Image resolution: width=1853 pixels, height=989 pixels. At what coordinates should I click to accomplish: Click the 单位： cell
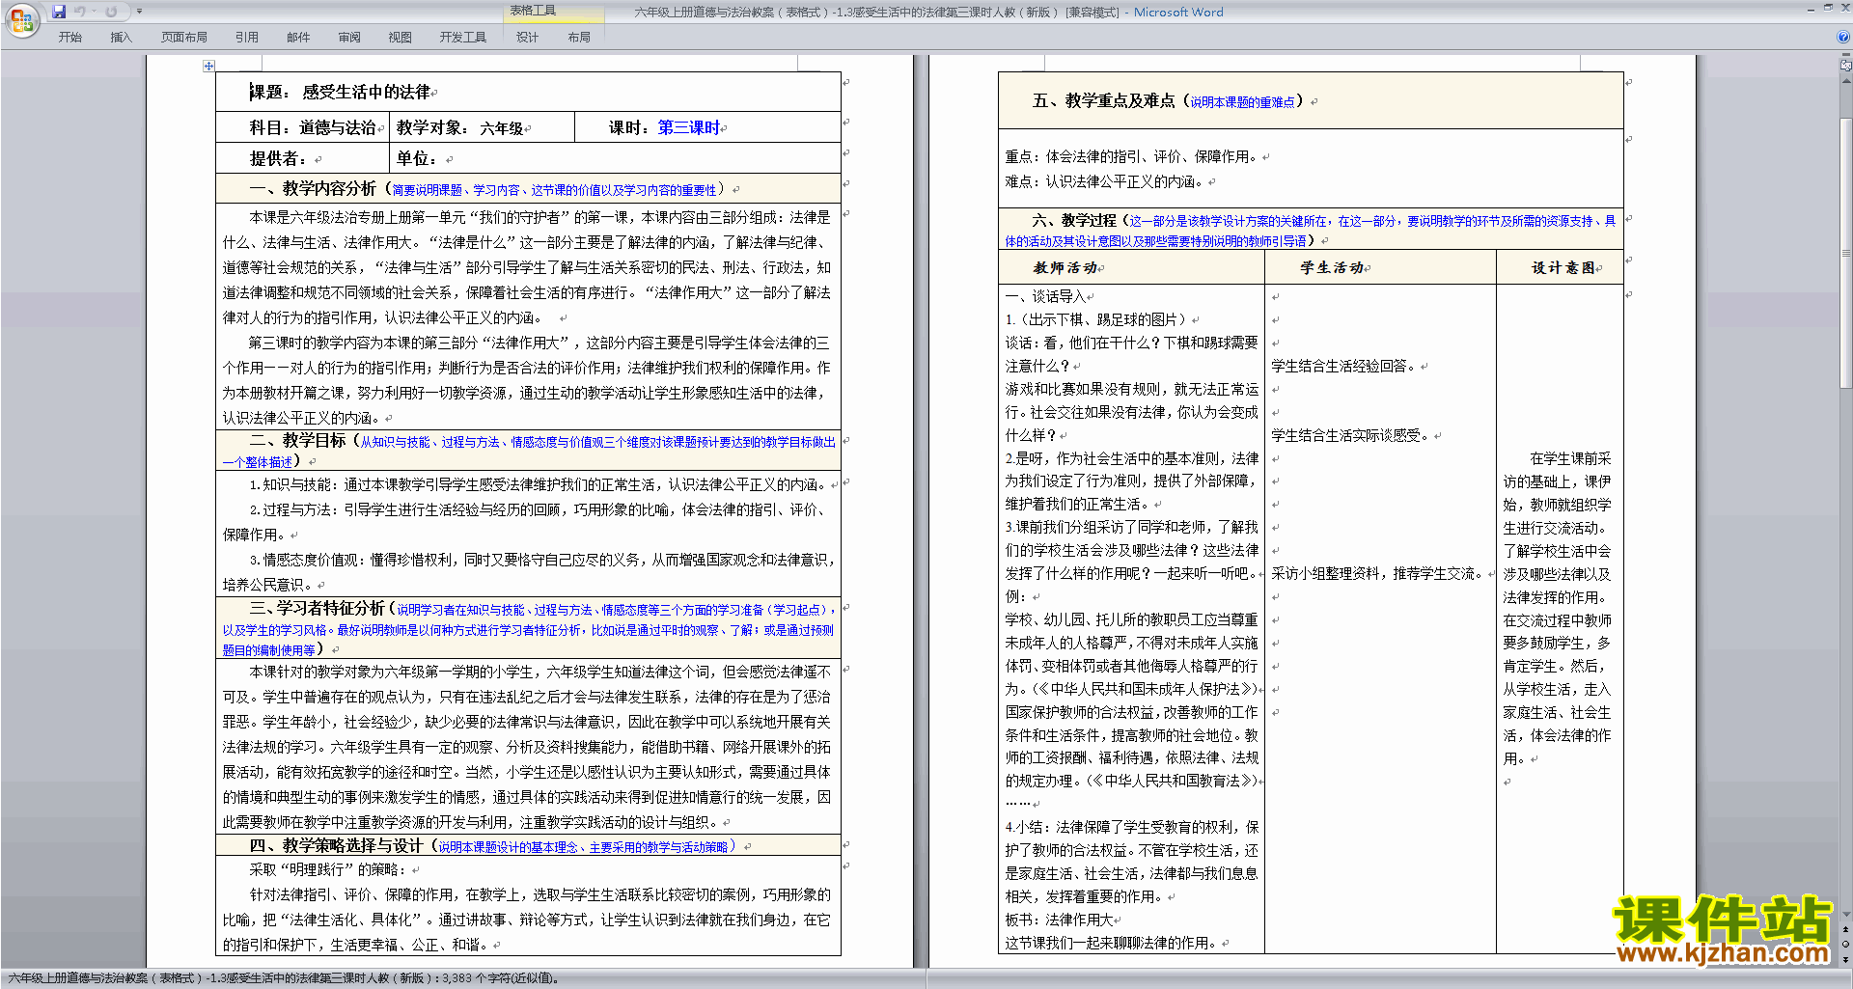point(616,158)
